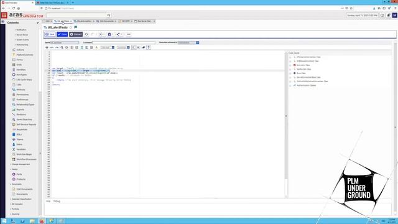Screen dimensions: 398x224
Task: Expand Authentication Classes in code helper
Action: 290,86
